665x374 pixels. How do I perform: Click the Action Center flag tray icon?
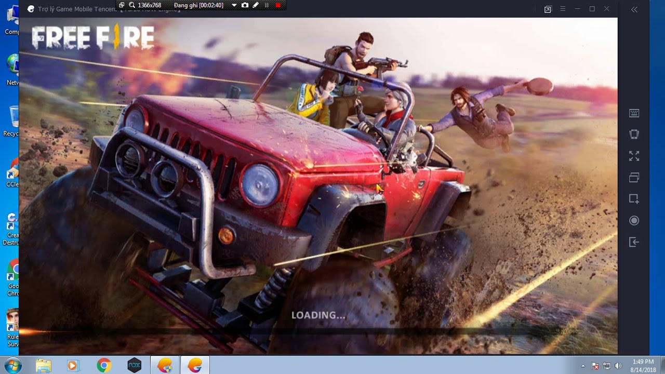(x=595, y=366)
